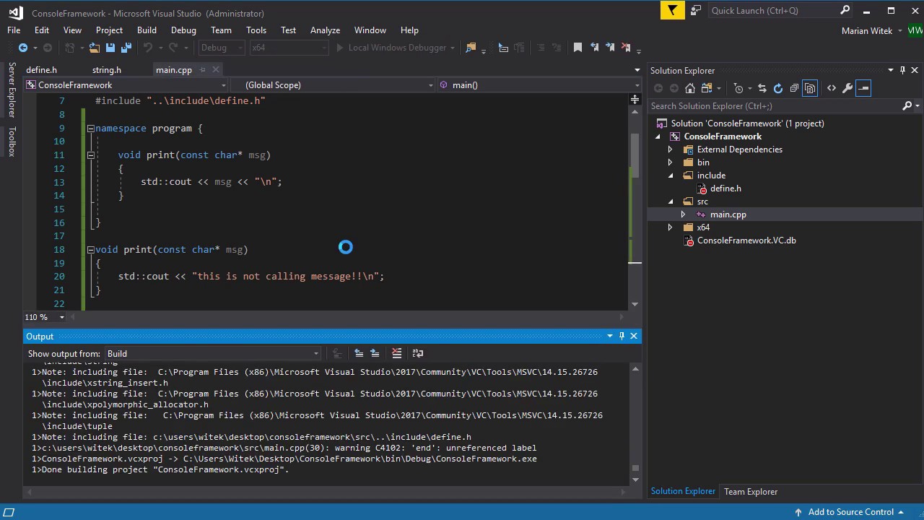
Task: Click the Search Solution Explorer field
Action: click(784, 106)
